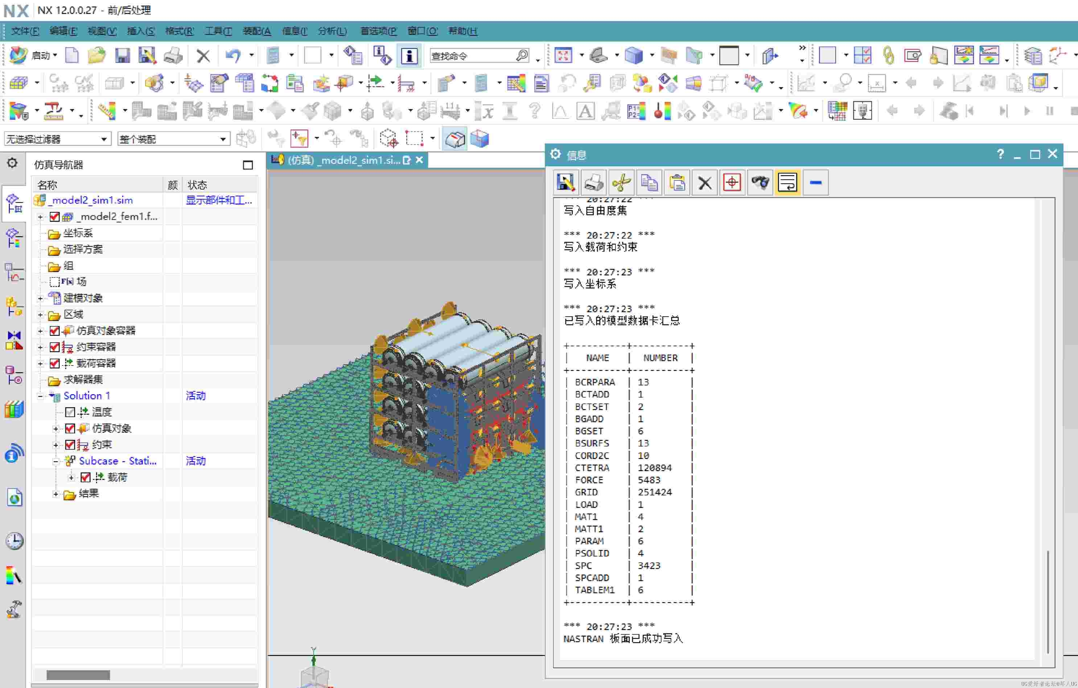
Task: Click the blue minus icon in Information window
Action: pos(815,182)
